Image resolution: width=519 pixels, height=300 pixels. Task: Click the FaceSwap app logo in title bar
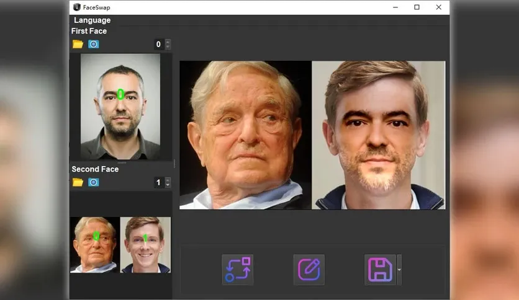tap(77, 7)
